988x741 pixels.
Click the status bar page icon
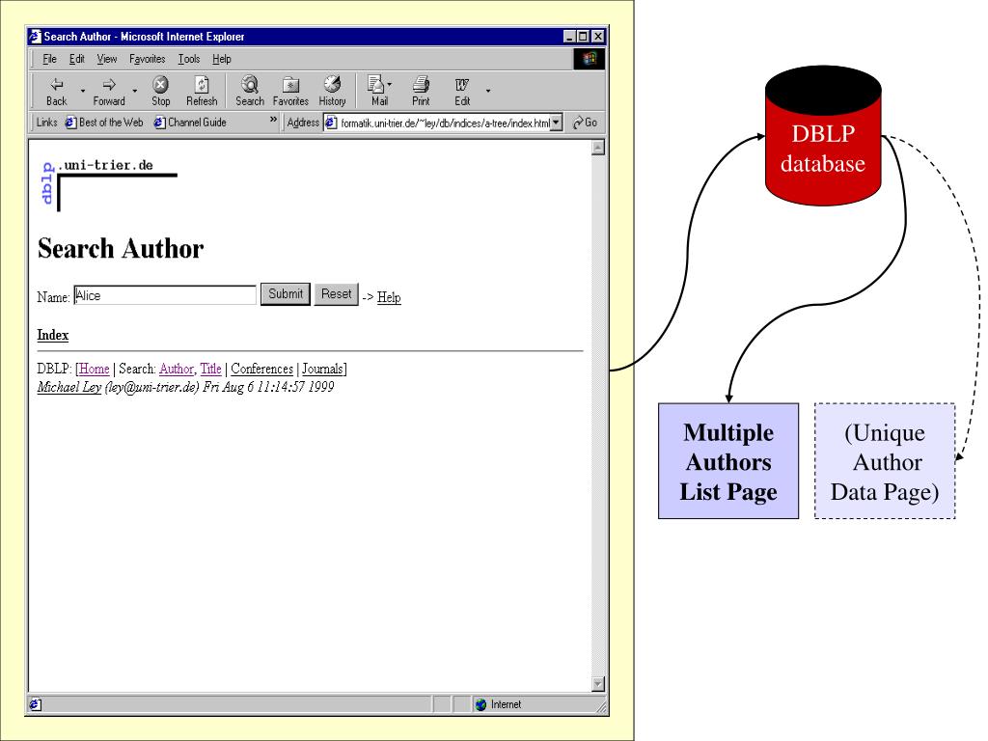click(36, 704)
